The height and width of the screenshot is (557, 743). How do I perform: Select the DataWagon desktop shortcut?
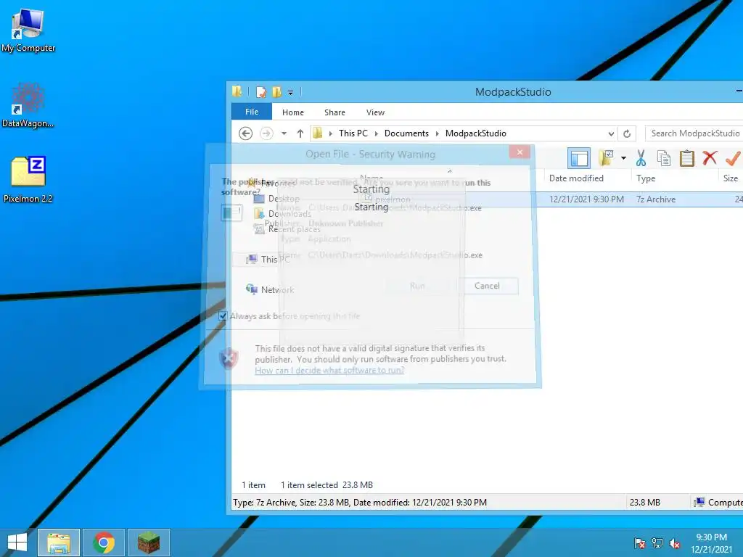28,105
